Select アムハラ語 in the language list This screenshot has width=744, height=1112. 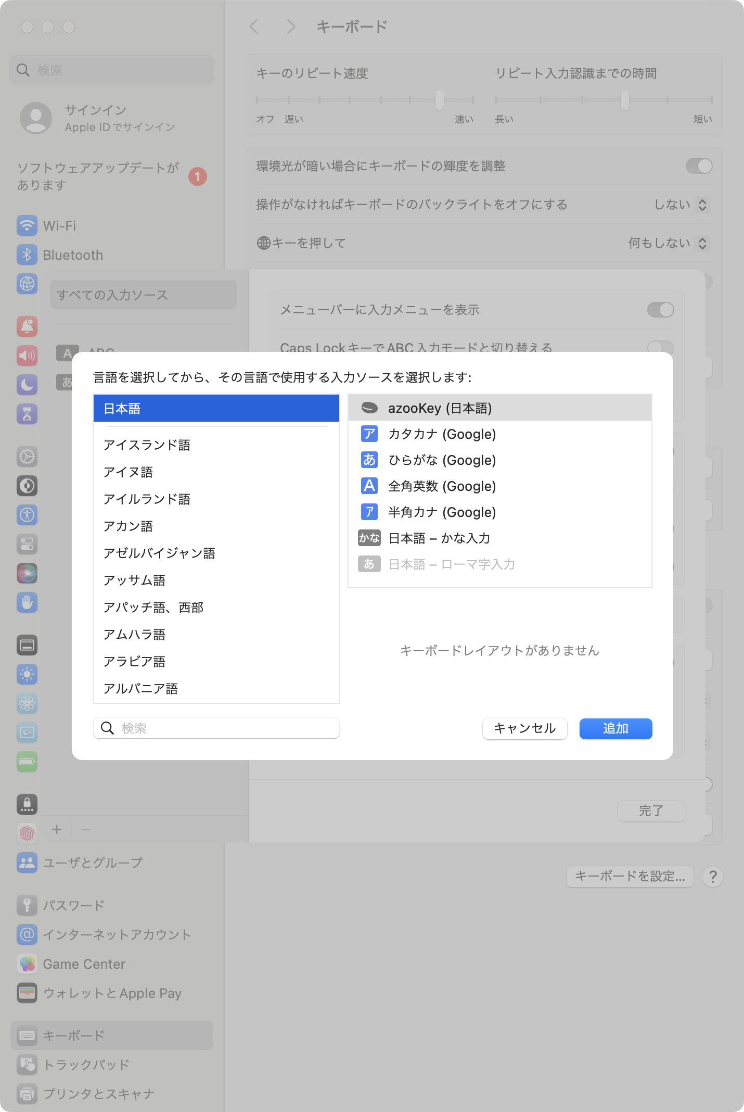216,635
